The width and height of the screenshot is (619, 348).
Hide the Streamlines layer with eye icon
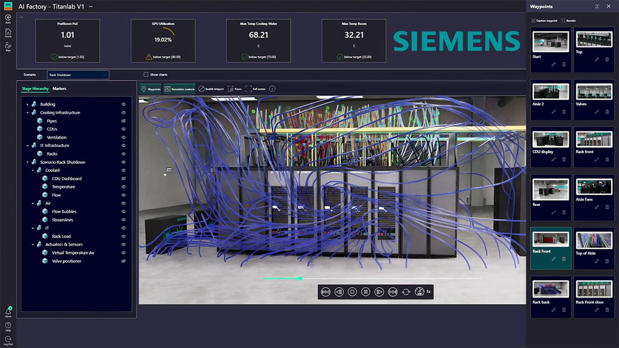(x=123, y=220)
